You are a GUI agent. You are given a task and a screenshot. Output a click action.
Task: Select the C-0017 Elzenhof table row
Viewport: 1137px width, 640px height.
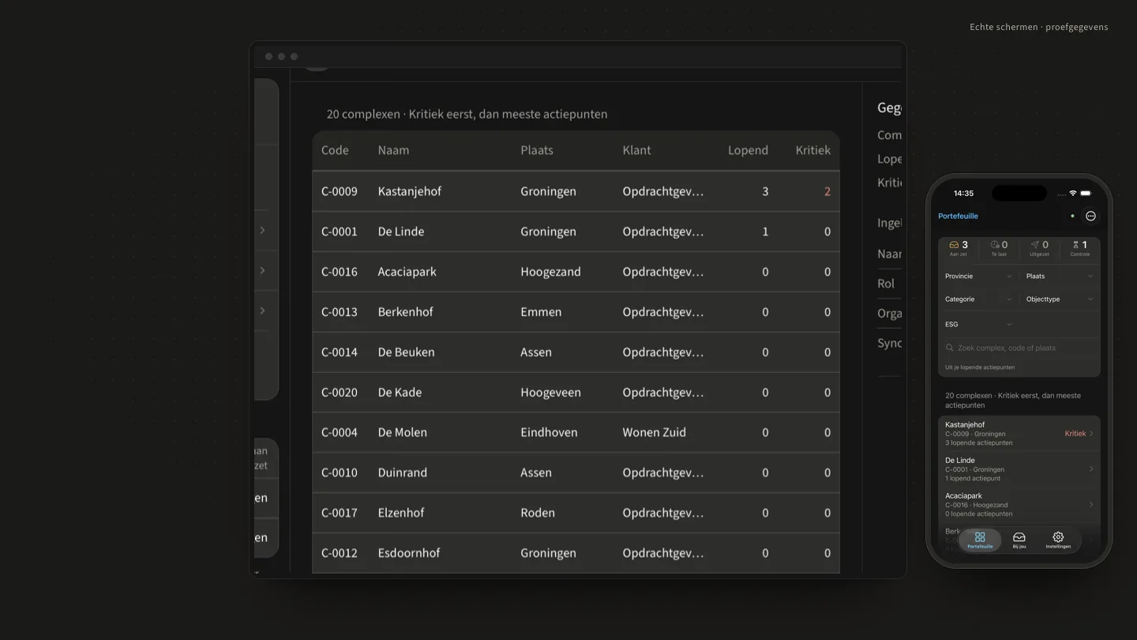(x=576, y=513)
